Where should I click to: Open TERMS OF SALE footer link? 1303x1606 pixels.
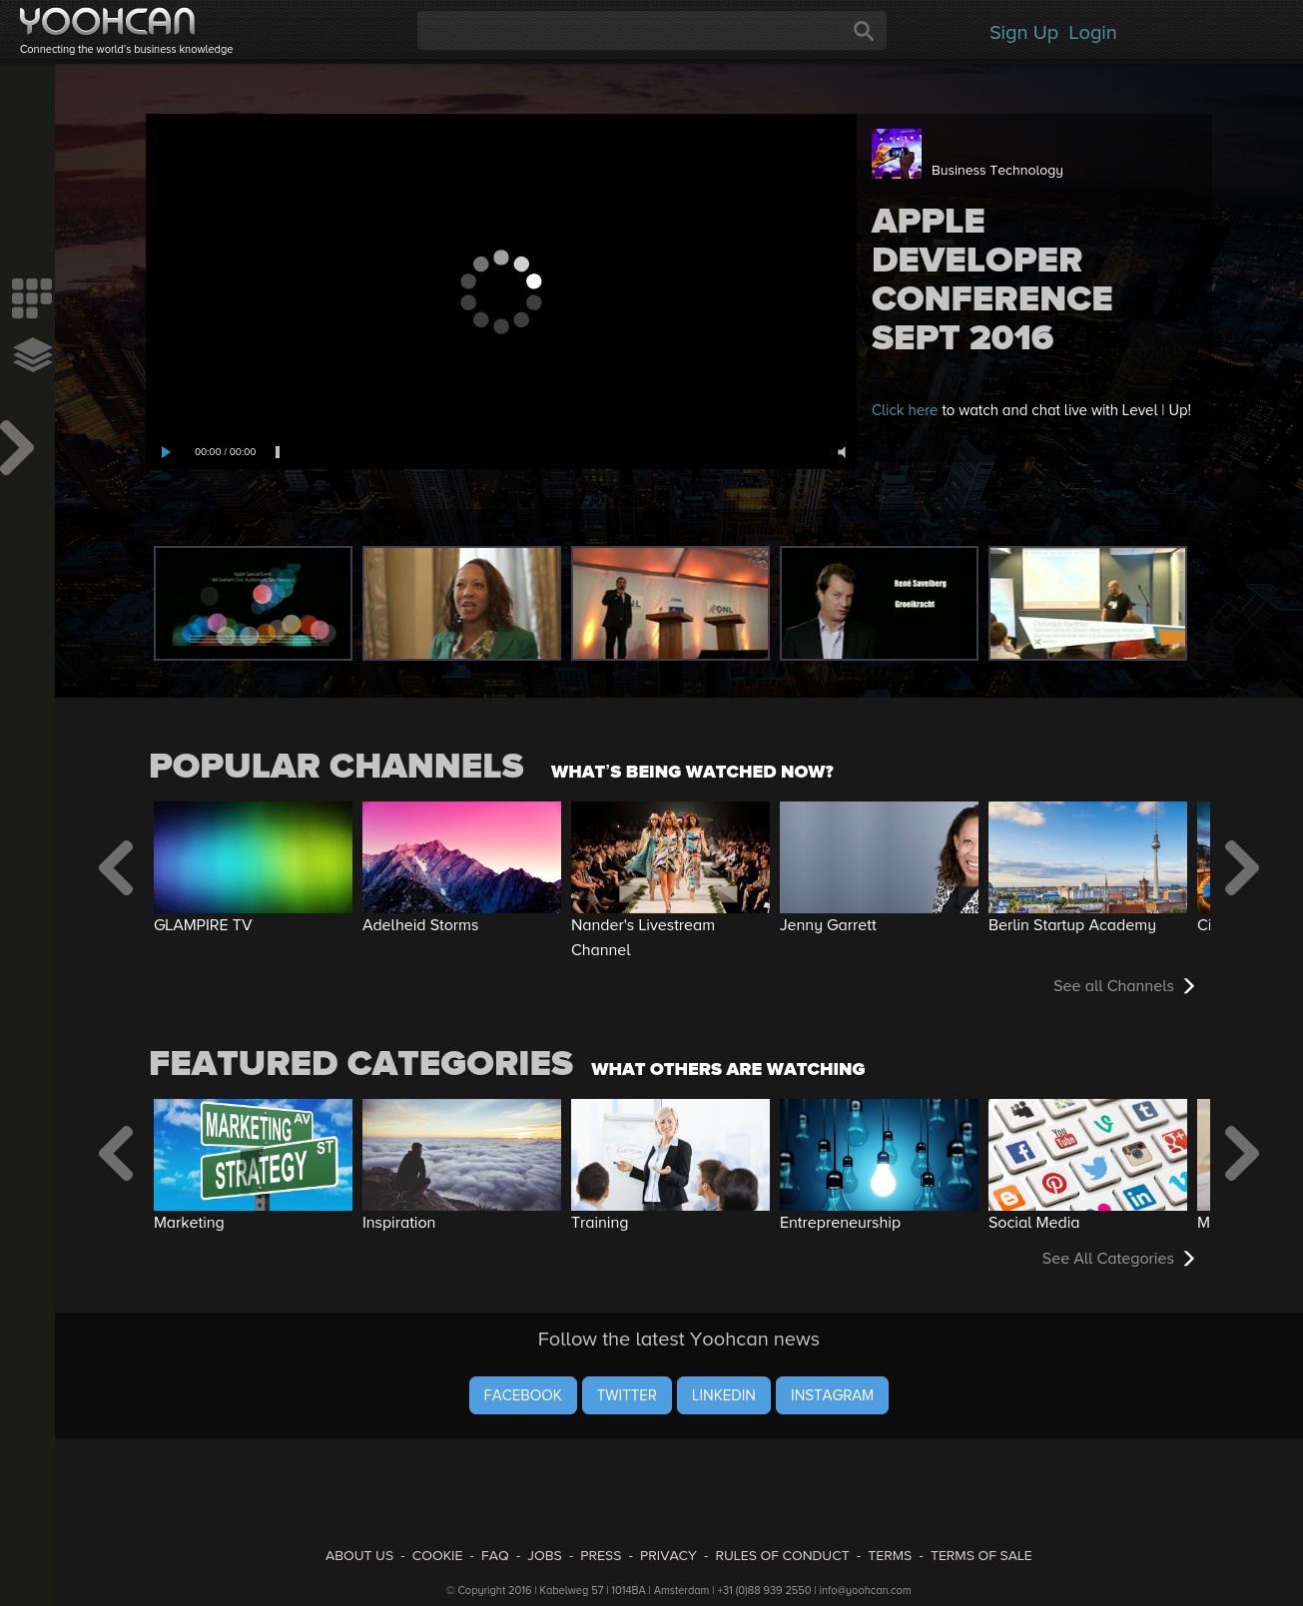[981, 1556]
